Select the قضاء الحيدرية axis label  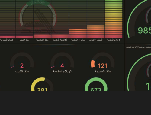pyautogui.click(x=7, y=40)
